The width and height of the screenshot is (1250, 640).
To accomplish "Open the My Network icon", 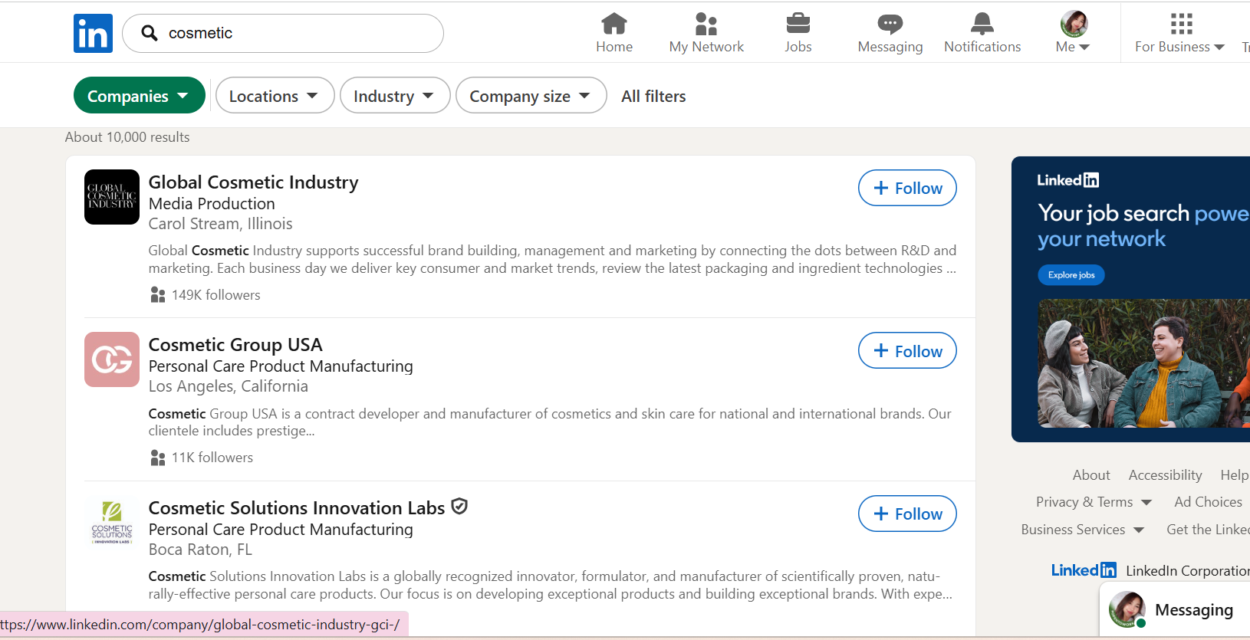I will [x=706, y=24].
